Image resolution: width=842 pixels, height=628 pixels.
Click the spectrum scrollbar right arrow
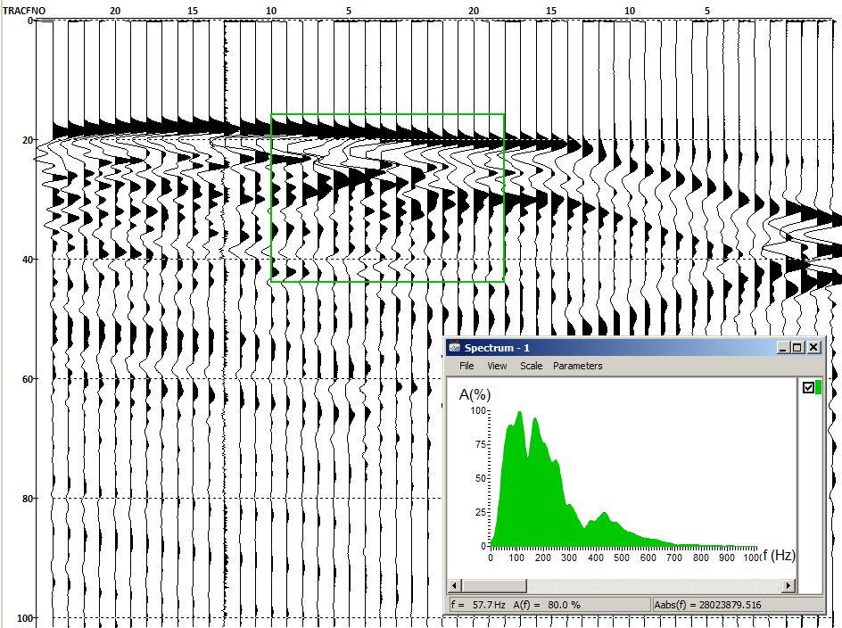click(788, 585)
